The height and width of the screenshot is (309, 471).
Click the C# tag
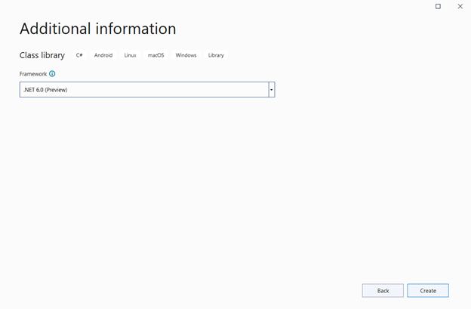[x=79, y=55]
